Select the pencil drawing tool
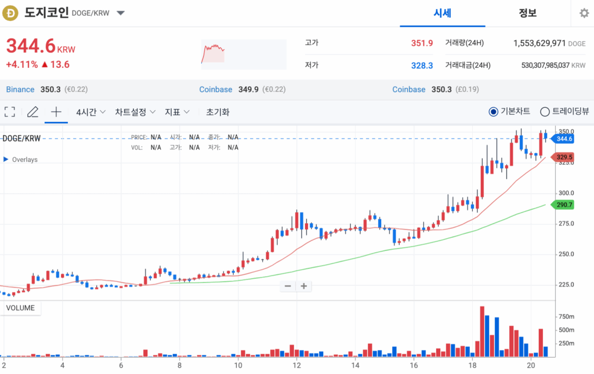The image size is (594, 374). [x=33, y=112]
